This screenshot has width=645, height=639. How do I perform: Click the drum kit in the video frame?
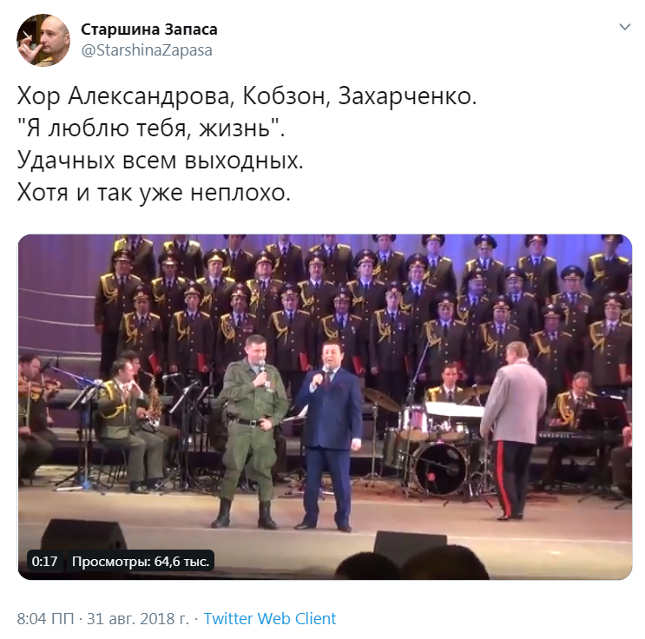tap(438, 446)
